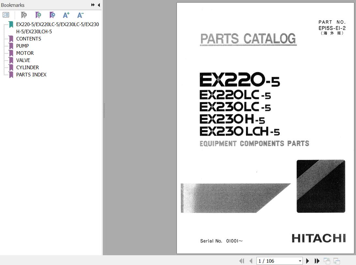
Task: Jump to the PARTS INDEX bookmark
Action: pos(31,75)
